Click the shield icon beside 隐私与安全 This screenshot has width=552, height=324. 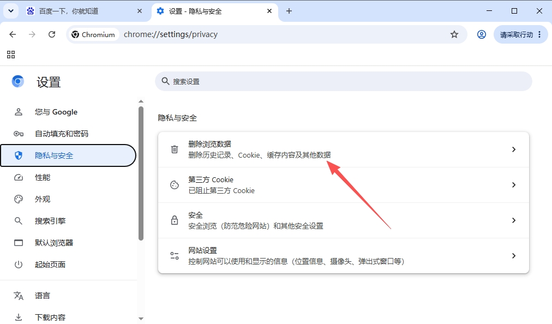(19, 155)
